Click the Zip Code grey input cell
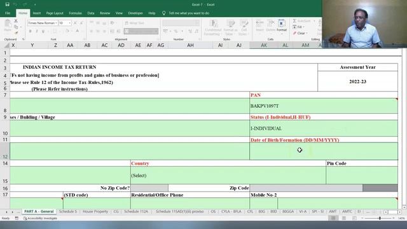This screenshot has height=229, width=407. tap(306, 188)
